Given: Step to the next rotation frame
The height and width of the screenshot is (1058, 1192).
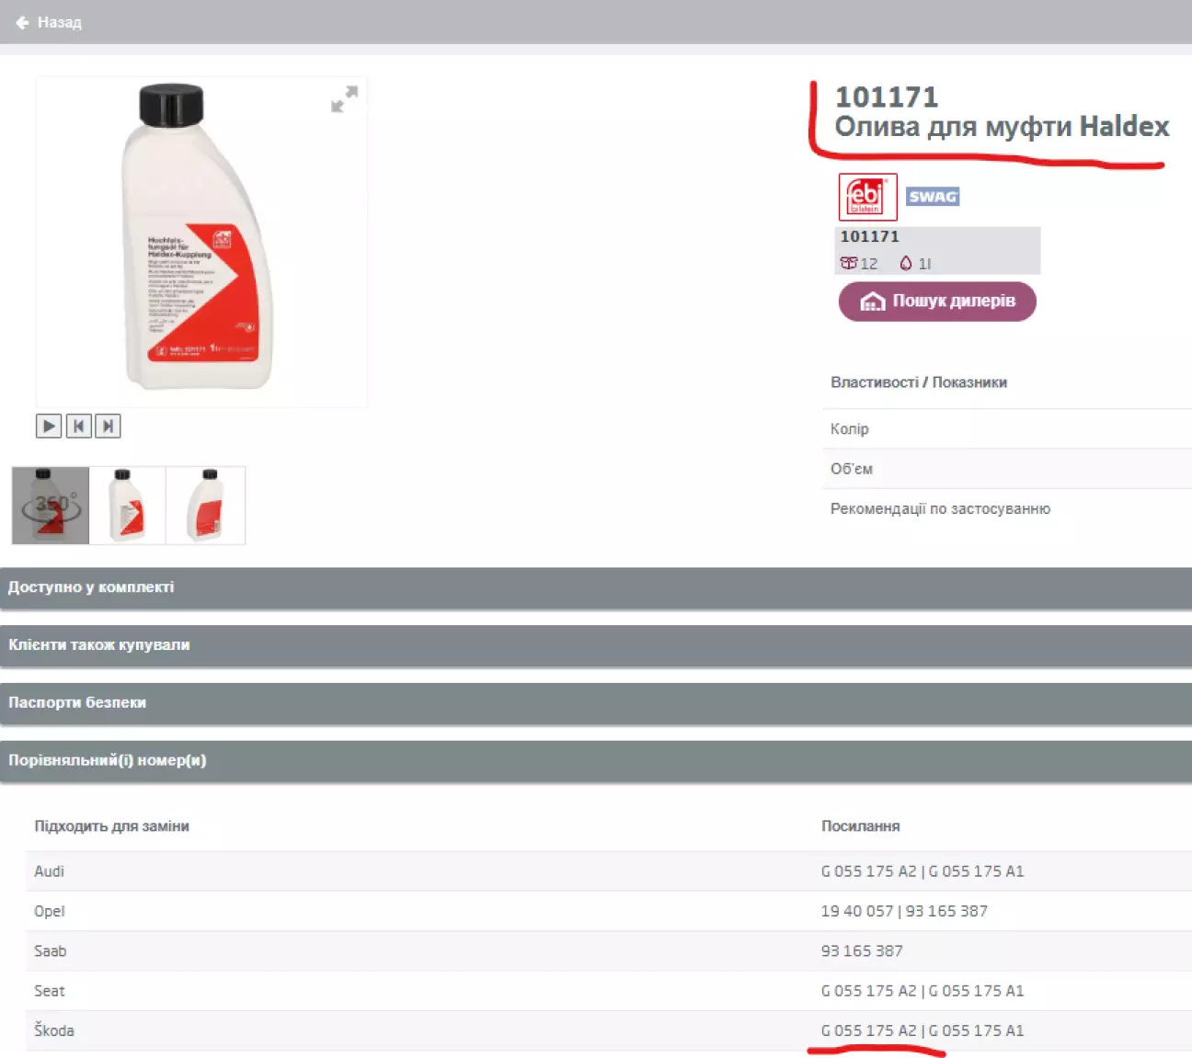Looking at the screenshot, I should coord(108,427).
